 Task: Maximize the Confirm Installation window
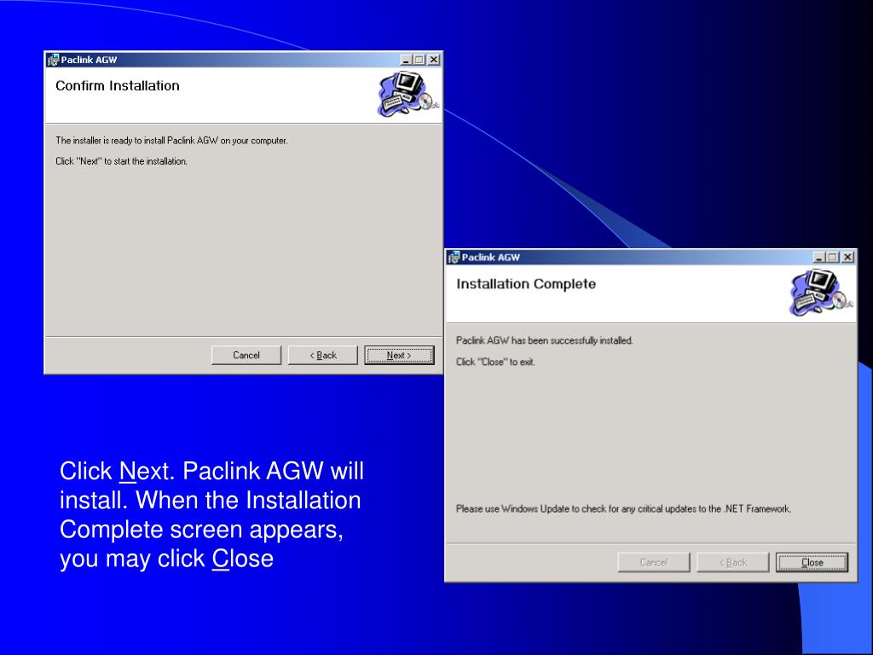point(419,60)
